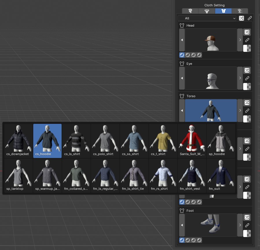Open the body muscle settings tab icon

pos(206,11)
